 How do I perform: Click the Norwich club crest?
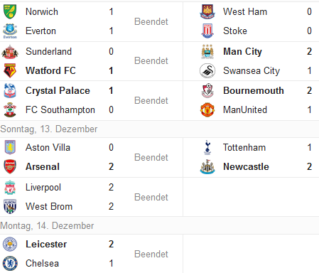[x=10, y=11]
